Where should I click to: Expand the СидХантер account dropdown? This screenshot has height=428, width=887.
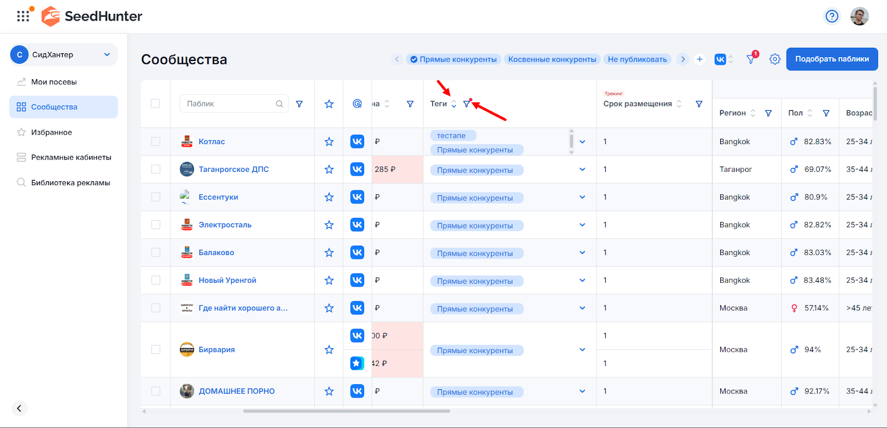(107, 54)
